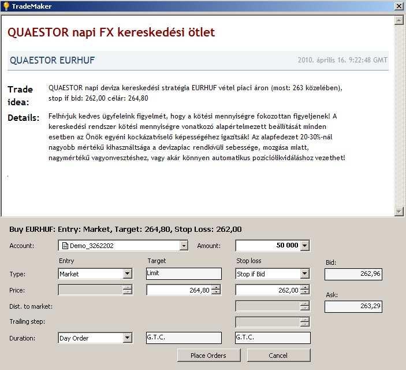Viewport: 406px width, 370px height.
Task: Increase the Target price with up arrow
Action: [216, 287]
